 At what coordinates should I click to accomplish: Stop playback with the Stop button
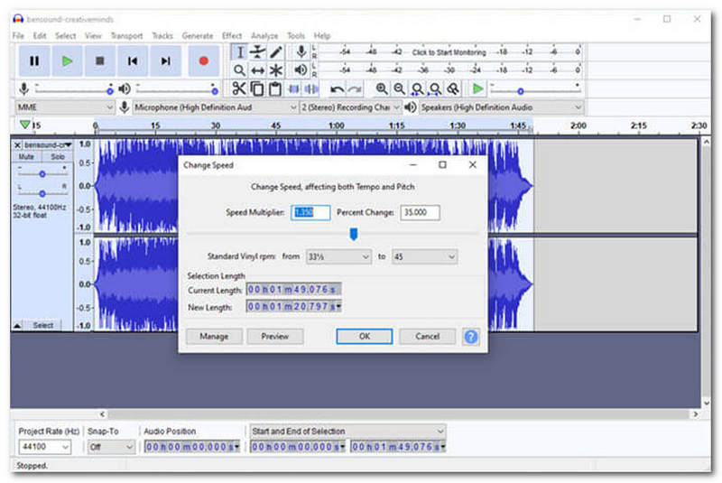(100, 60)
